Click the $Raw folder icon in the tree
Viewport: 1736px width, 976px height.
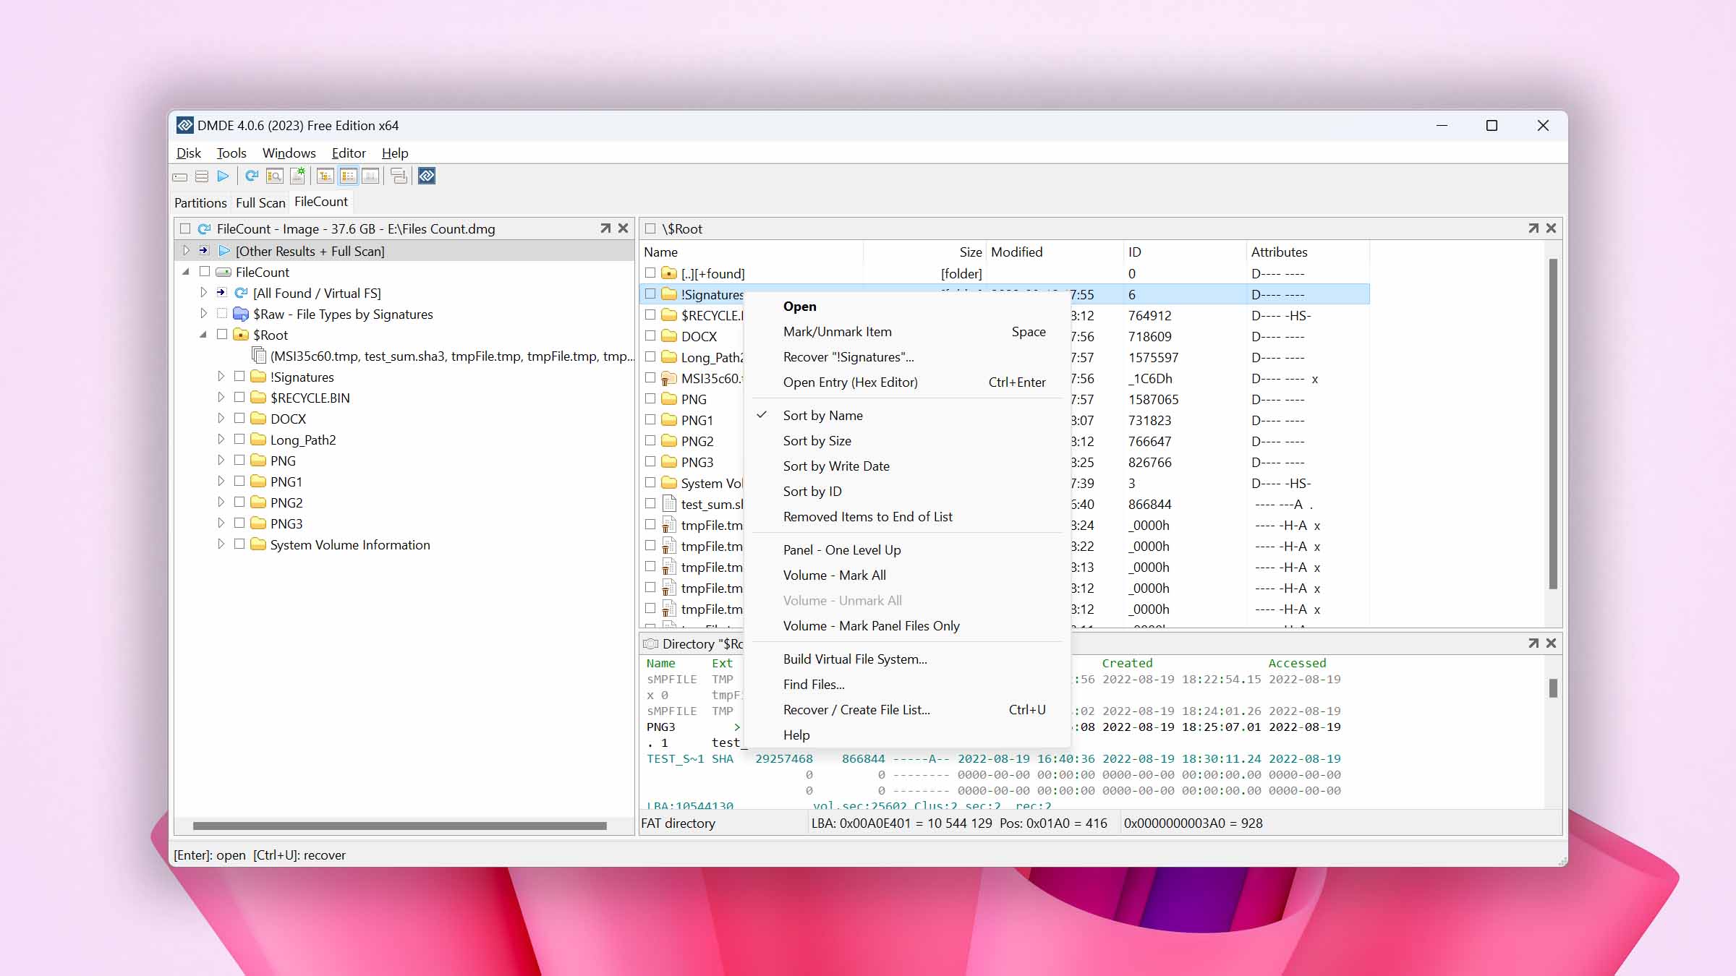(x=241, y=314)
